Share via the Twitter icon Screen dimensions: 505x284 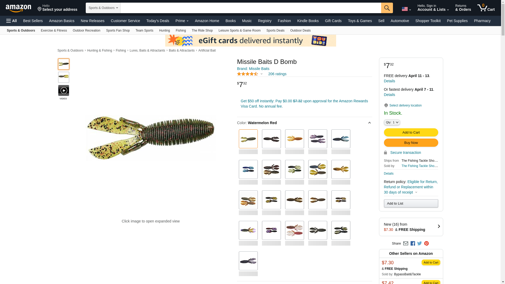(420, 244)
